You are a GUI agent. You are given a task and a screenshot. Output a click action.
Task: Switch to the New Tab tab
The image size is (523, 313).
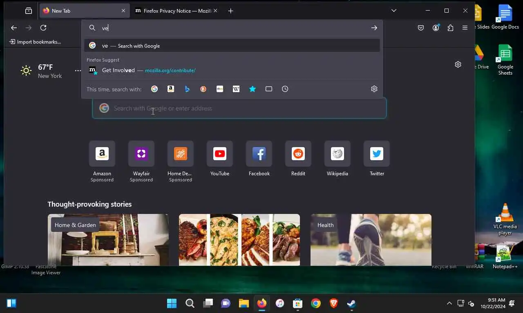[x=85, y=11]
